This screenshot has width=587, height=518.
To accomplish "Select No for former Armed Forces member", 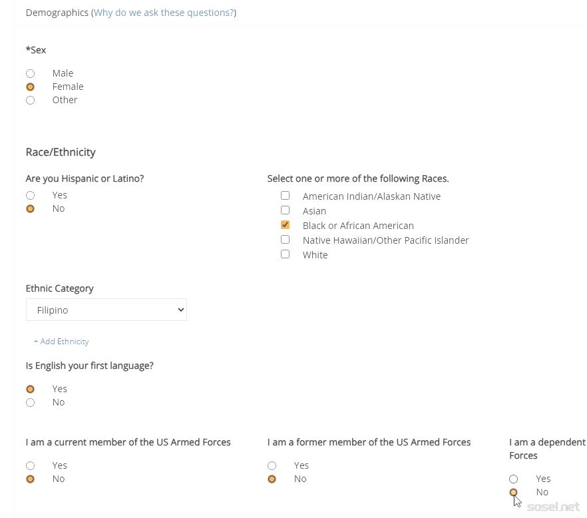I will (272, 479).
